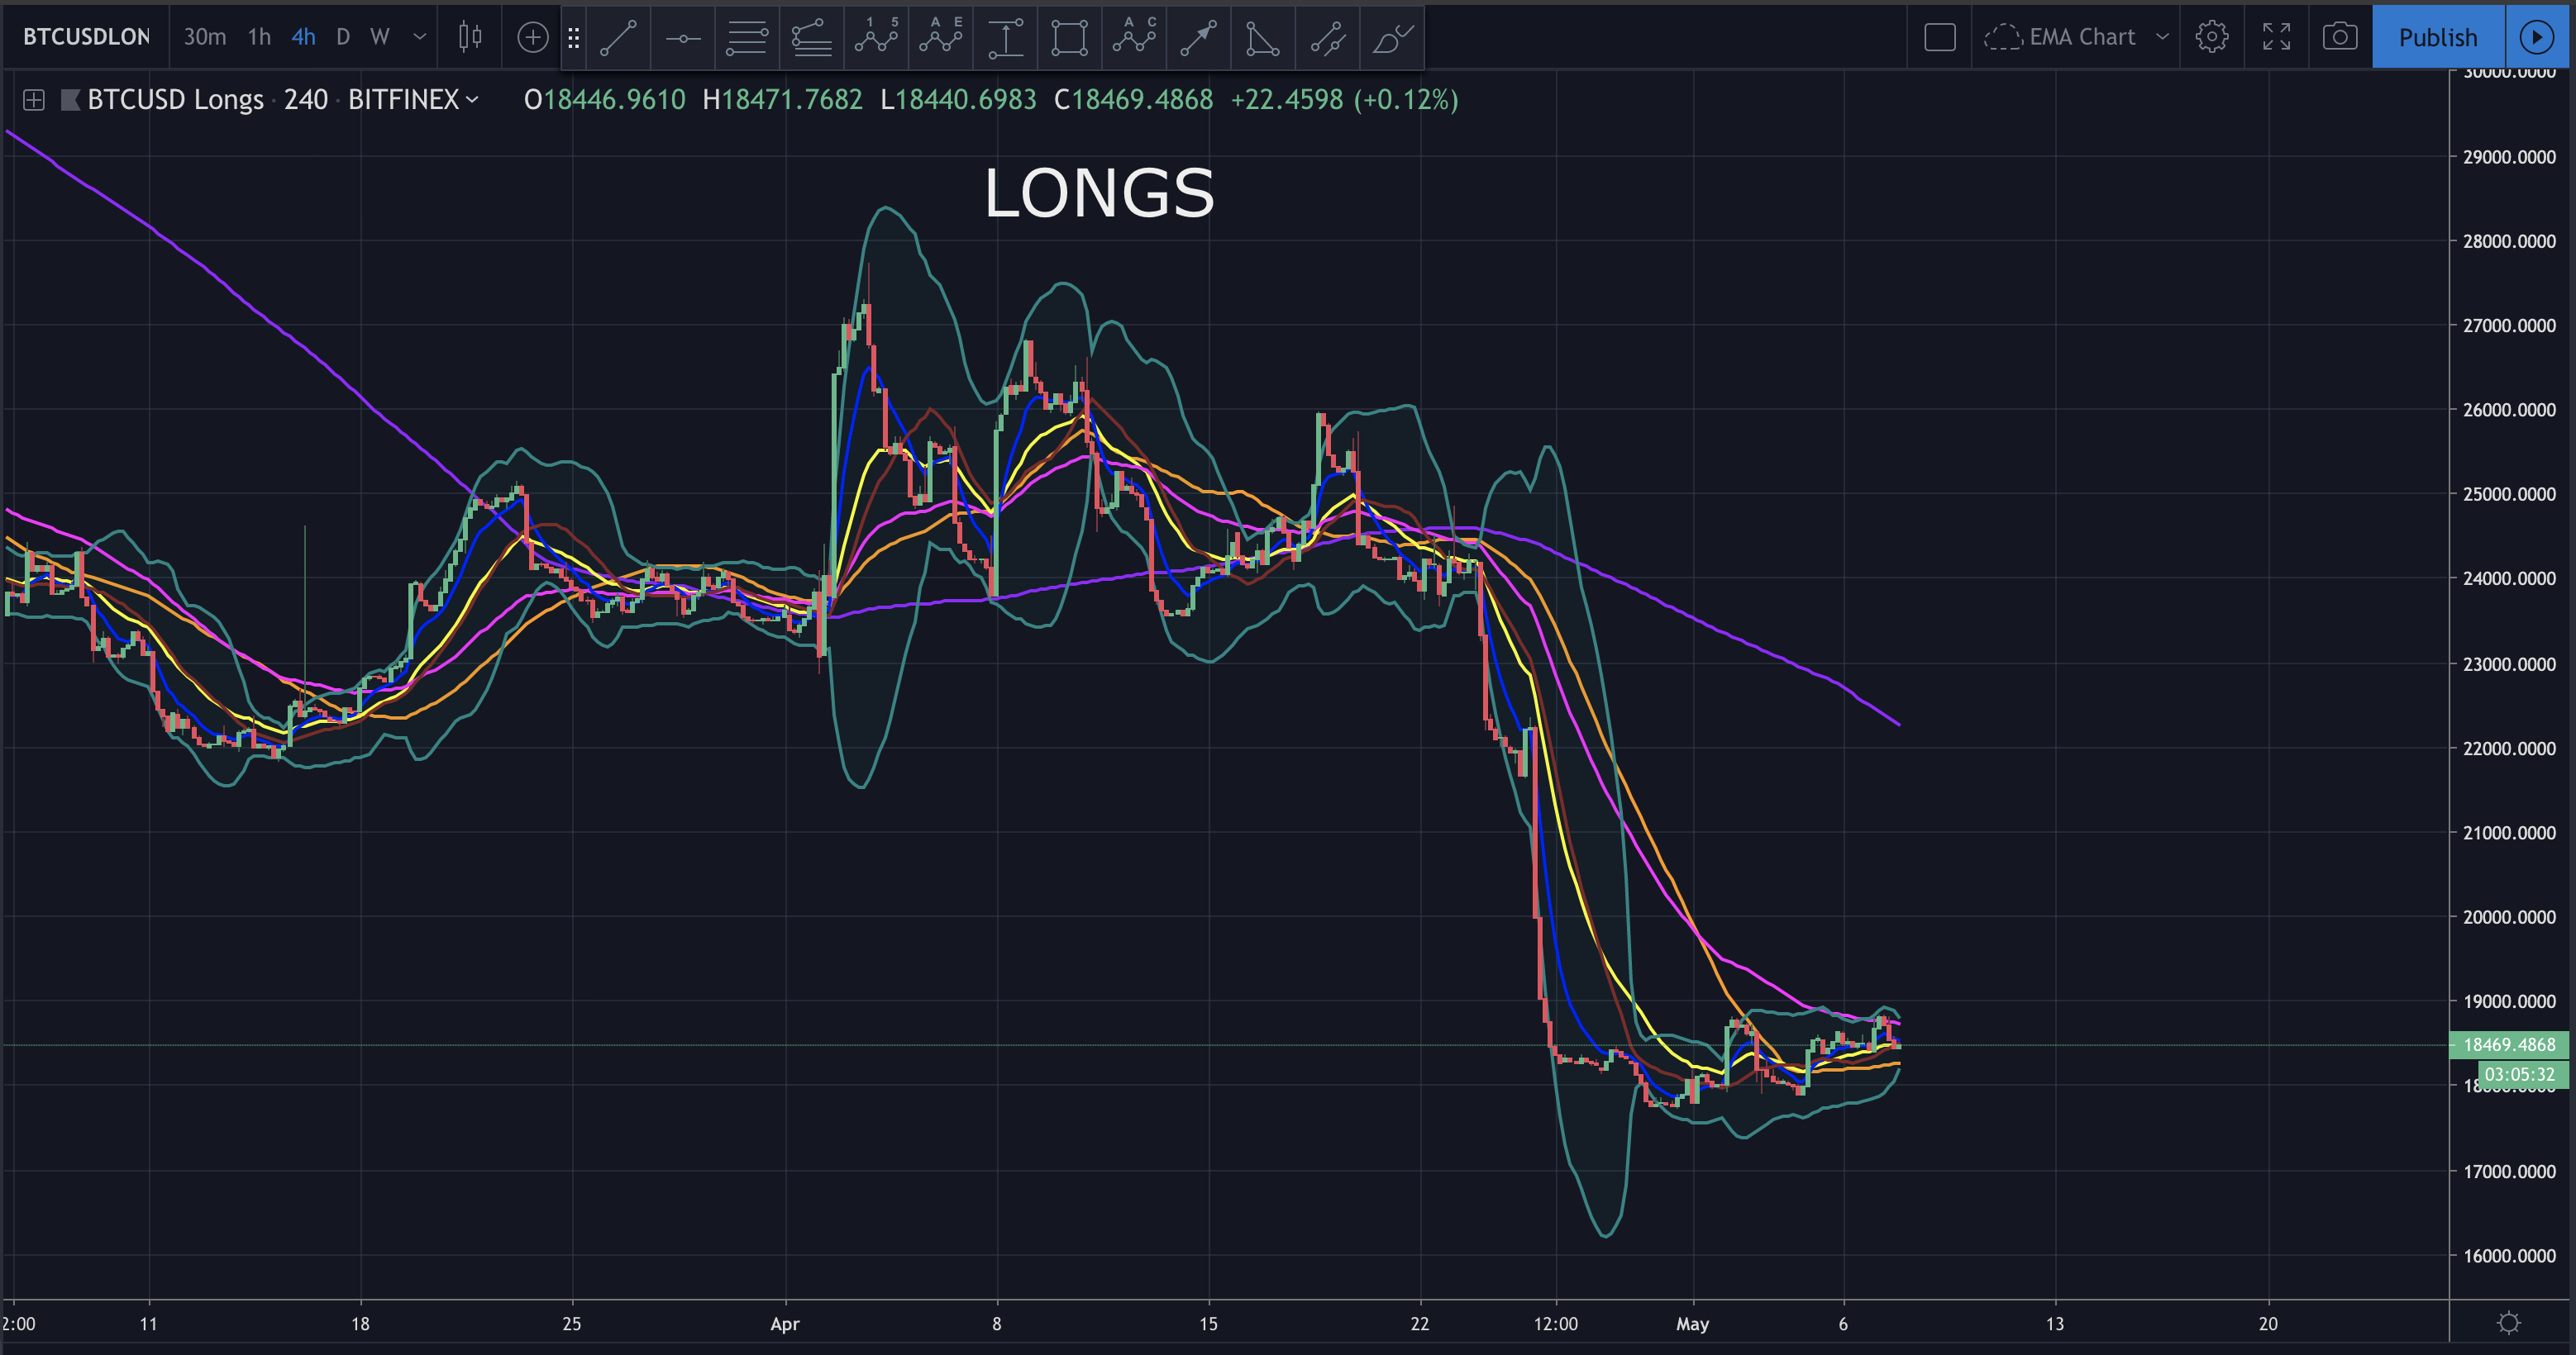Open axis settings gear at bottom right
Image resolution: width=2576 pixels, height=1355 pixels.
(x=2509, y=1323)
